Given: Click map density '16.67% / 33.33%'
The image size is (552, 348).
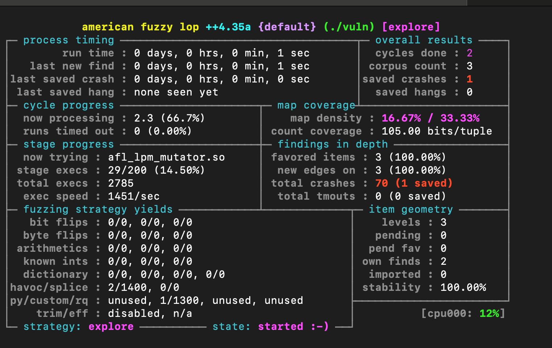Looking at the screenshot, I should 431,118.
